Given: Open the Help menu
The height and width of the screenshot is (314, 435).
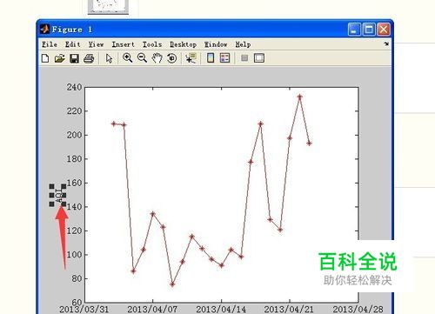Looking at the screenshot, I should pos(243,44).
